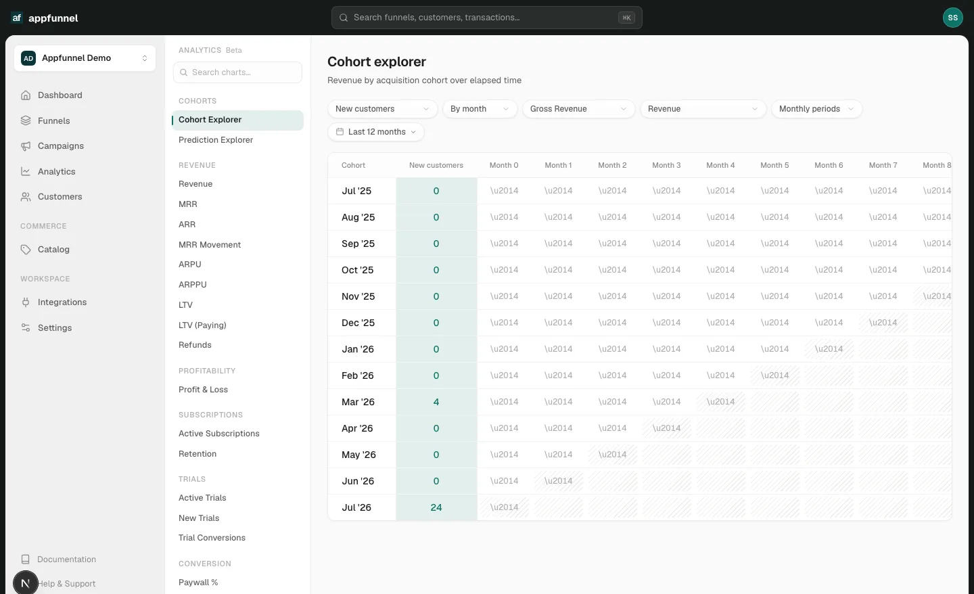
Task: Click the Campaigns megaphone icon
Action: (26, 146)
